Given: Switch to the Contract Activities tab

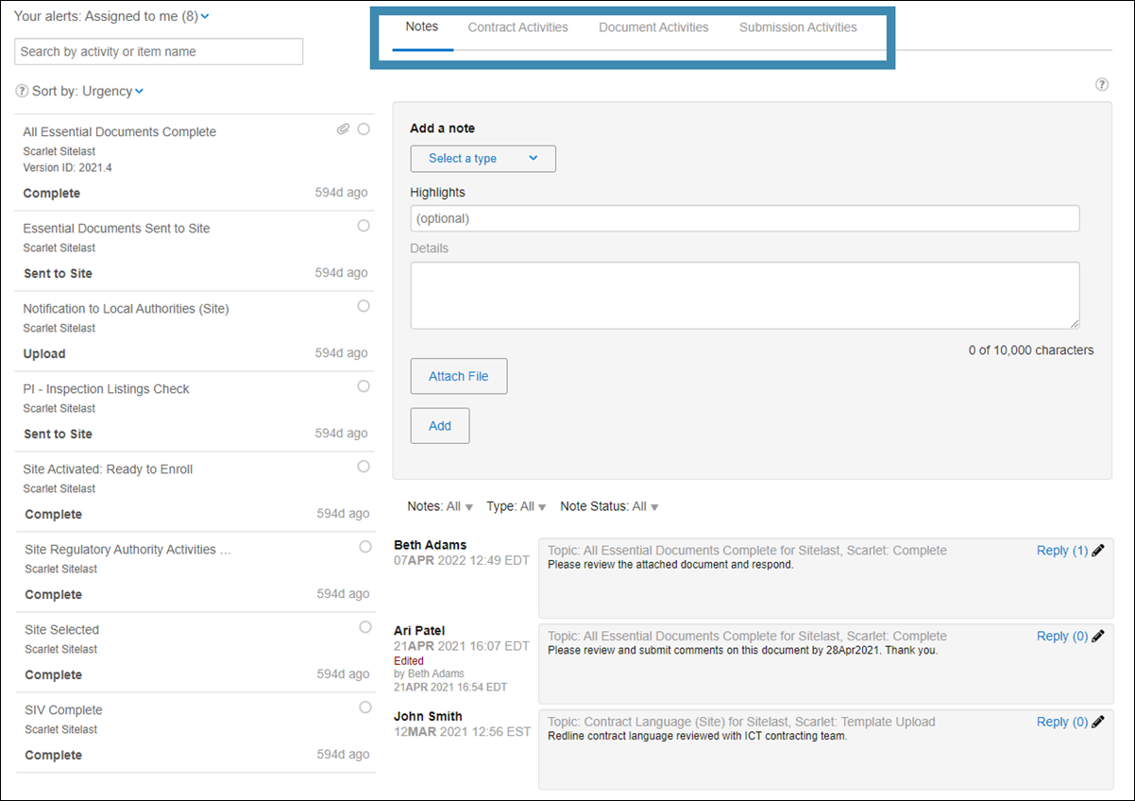Looking at the screenshot, I should (517, 27).
